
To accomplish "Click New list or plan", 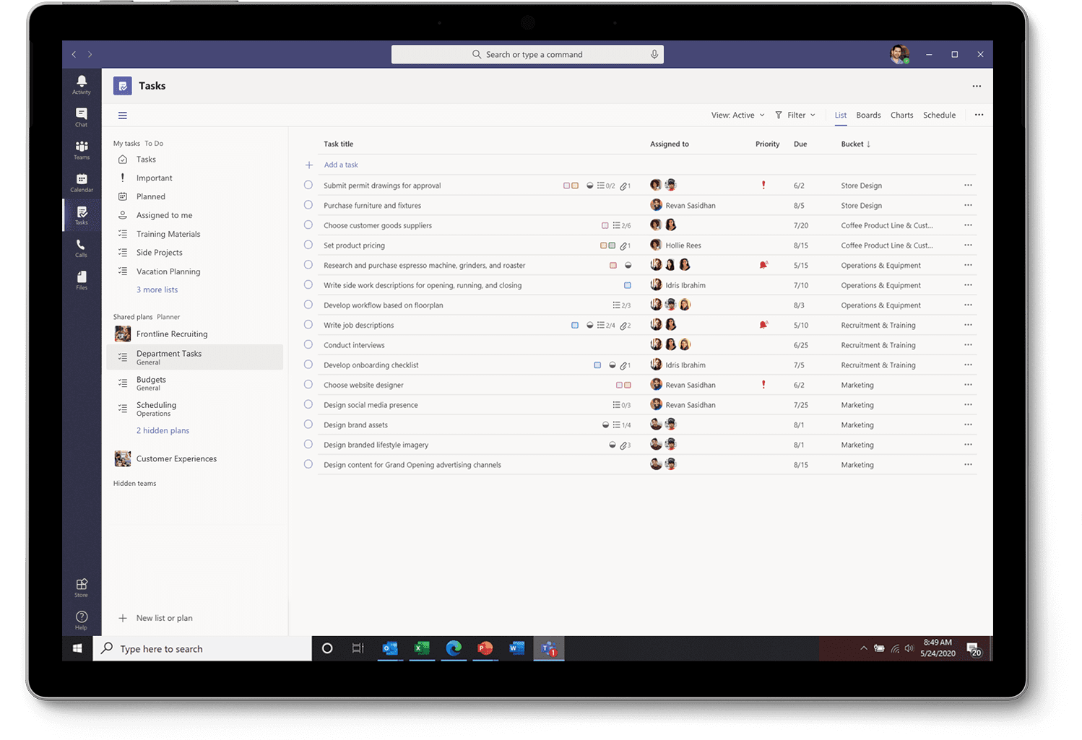I will [x=164, y=618].
